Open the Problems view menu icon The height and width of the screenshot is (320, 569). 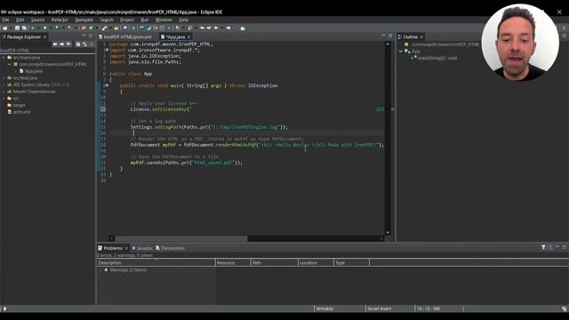click(550, 247)
